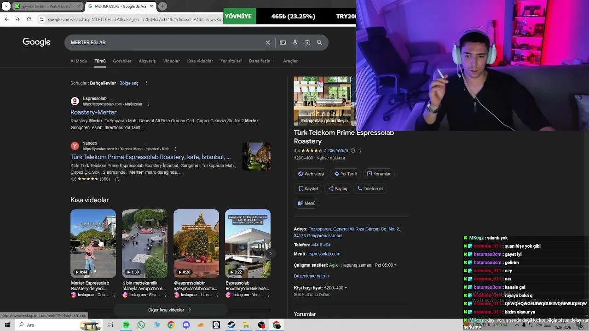This screenshot has height=331, width=589.
Task: Open the Menü button in panel
Action: [307, 203]
